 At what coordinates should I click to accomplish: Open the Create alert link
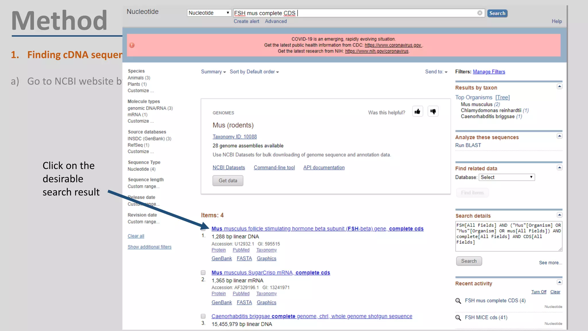tap(246, 21)
